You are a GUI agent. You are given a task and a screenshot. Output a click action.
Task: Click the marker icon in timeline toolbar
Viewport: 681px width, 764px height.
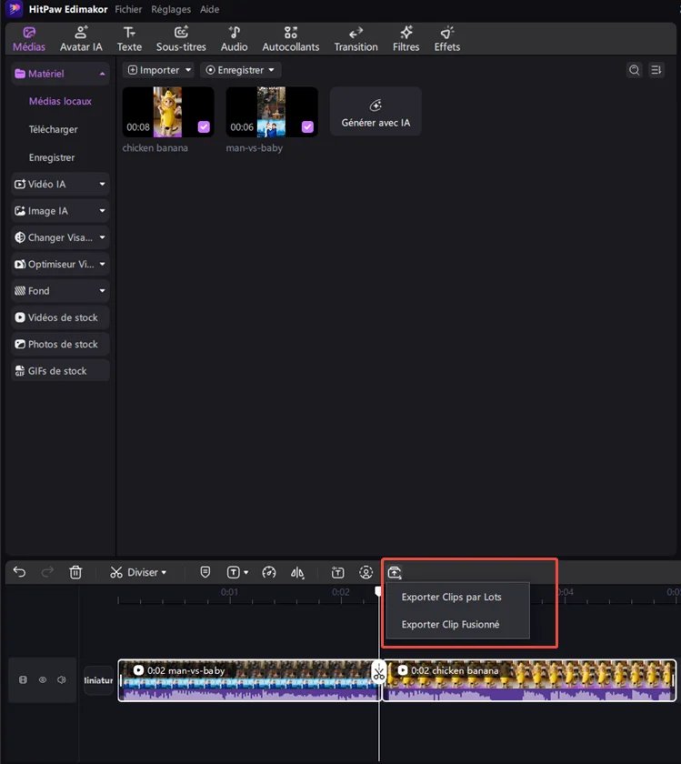click(x=205, y=572)
